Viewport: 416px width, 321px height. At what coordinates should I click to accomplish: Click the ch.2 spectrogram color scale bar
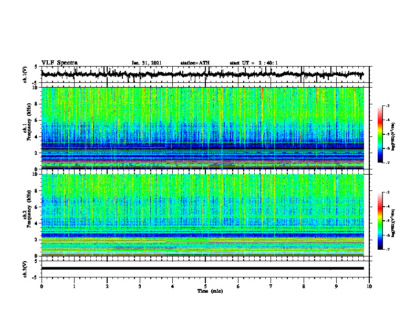click(380, 221)
